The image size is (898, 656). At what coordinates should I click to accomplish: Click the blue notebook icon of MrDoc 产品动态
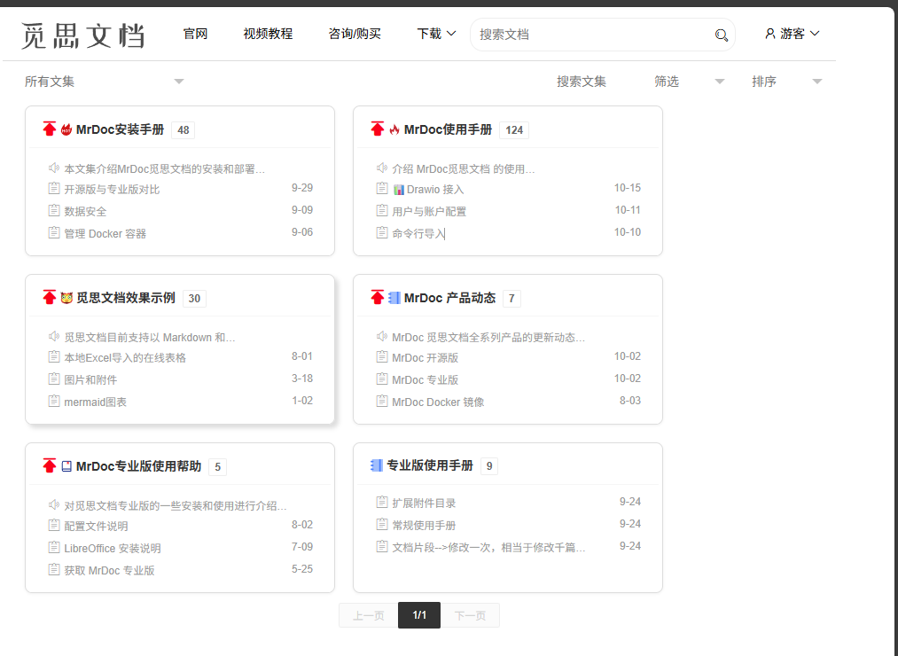click(394, 298)
